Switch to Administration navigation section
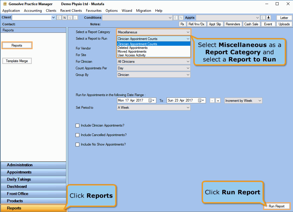Viewport: 293px width, 212px height. tap(33, 165)
